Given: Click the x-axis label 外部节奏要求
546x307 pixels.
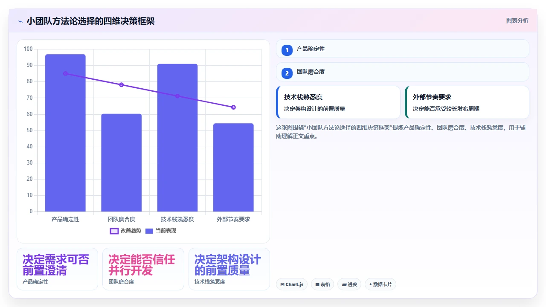Looking at the screenshot, I should tap(233, 219).
